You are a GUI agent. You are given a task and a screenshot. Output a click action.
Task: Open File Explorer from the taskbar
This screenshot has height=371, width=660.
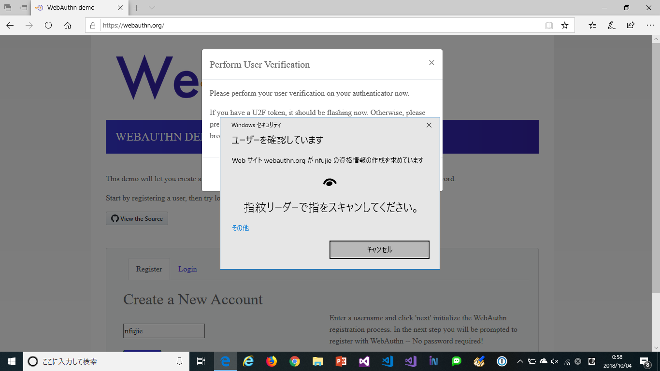(x=317, y=361)
